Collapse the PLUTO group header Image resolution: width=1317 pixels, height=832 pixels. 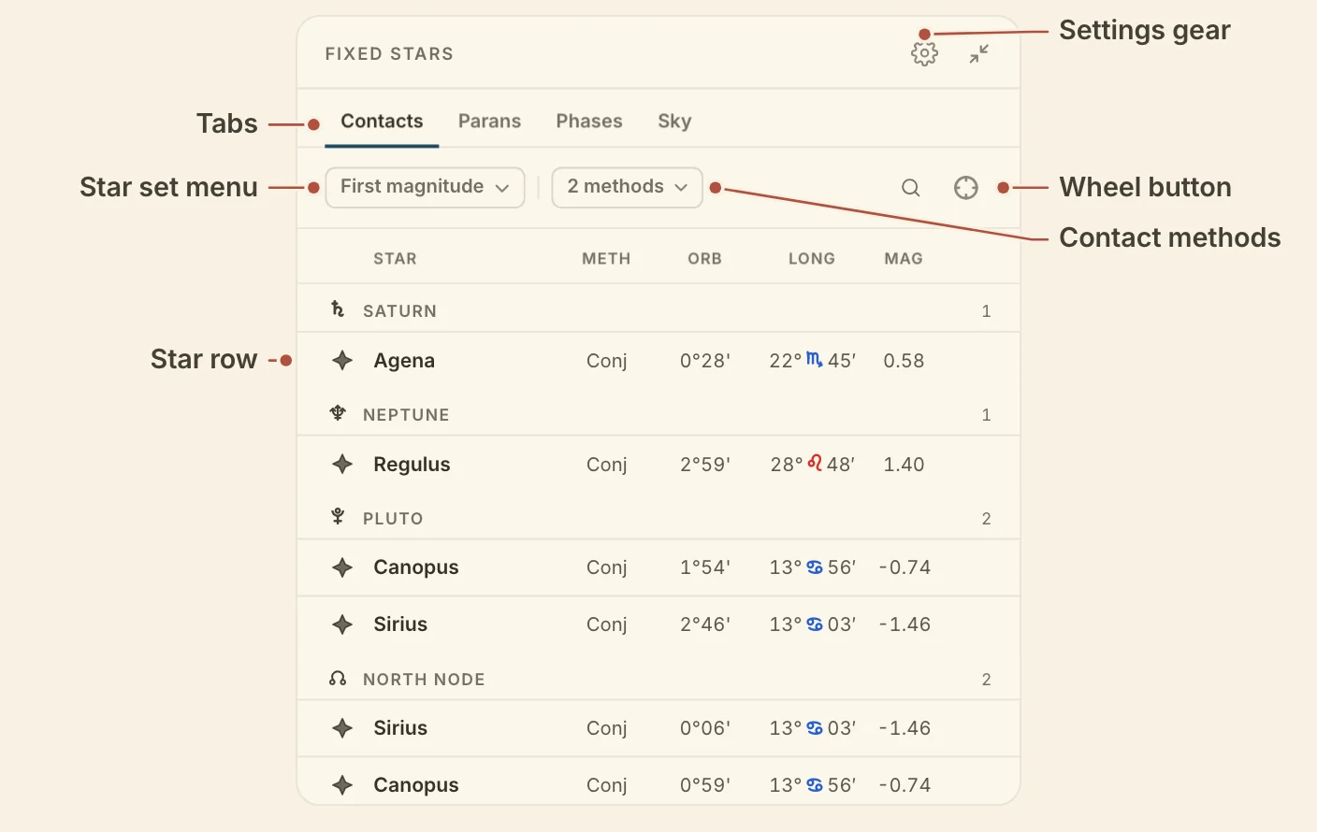tap(658, 518)
